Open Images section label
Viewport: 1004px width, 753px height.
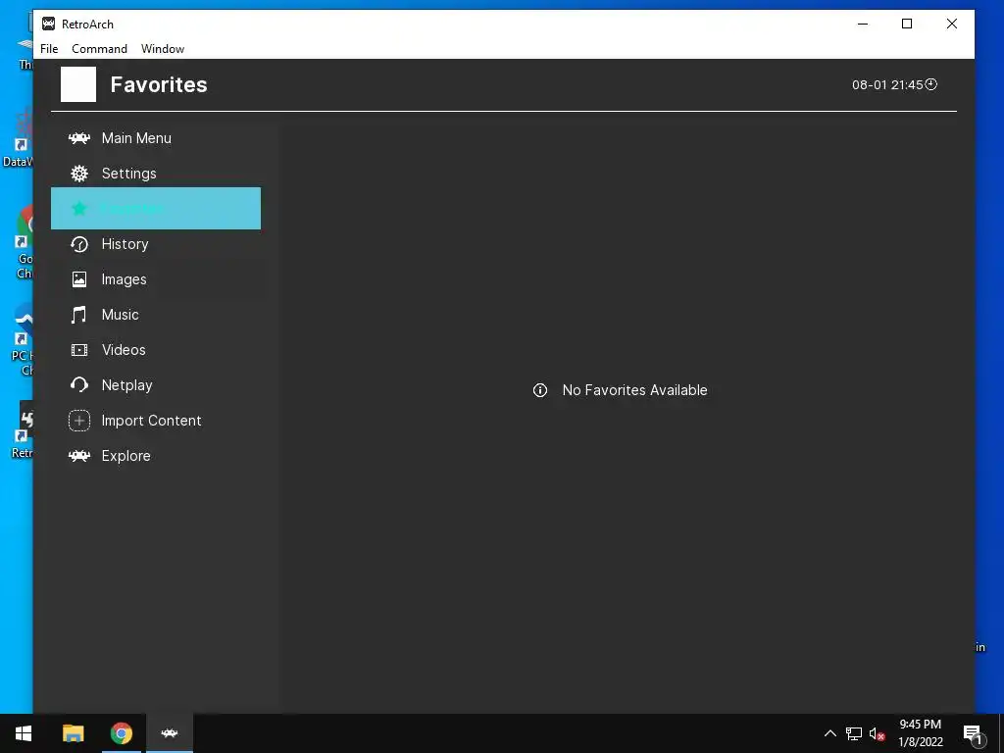click(124, 279)
